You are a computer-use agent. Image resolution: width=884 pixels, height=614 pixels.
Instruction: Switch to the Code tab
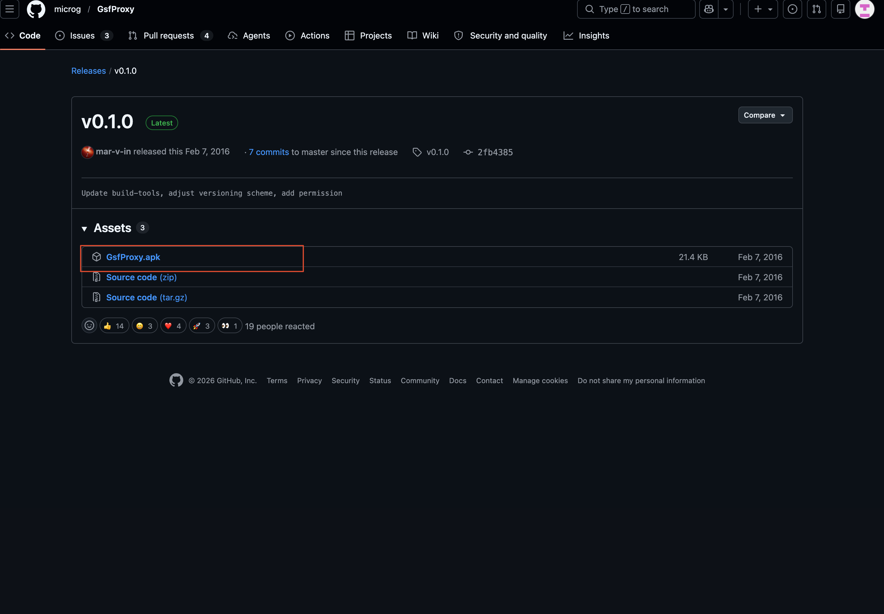coord(23,36)
